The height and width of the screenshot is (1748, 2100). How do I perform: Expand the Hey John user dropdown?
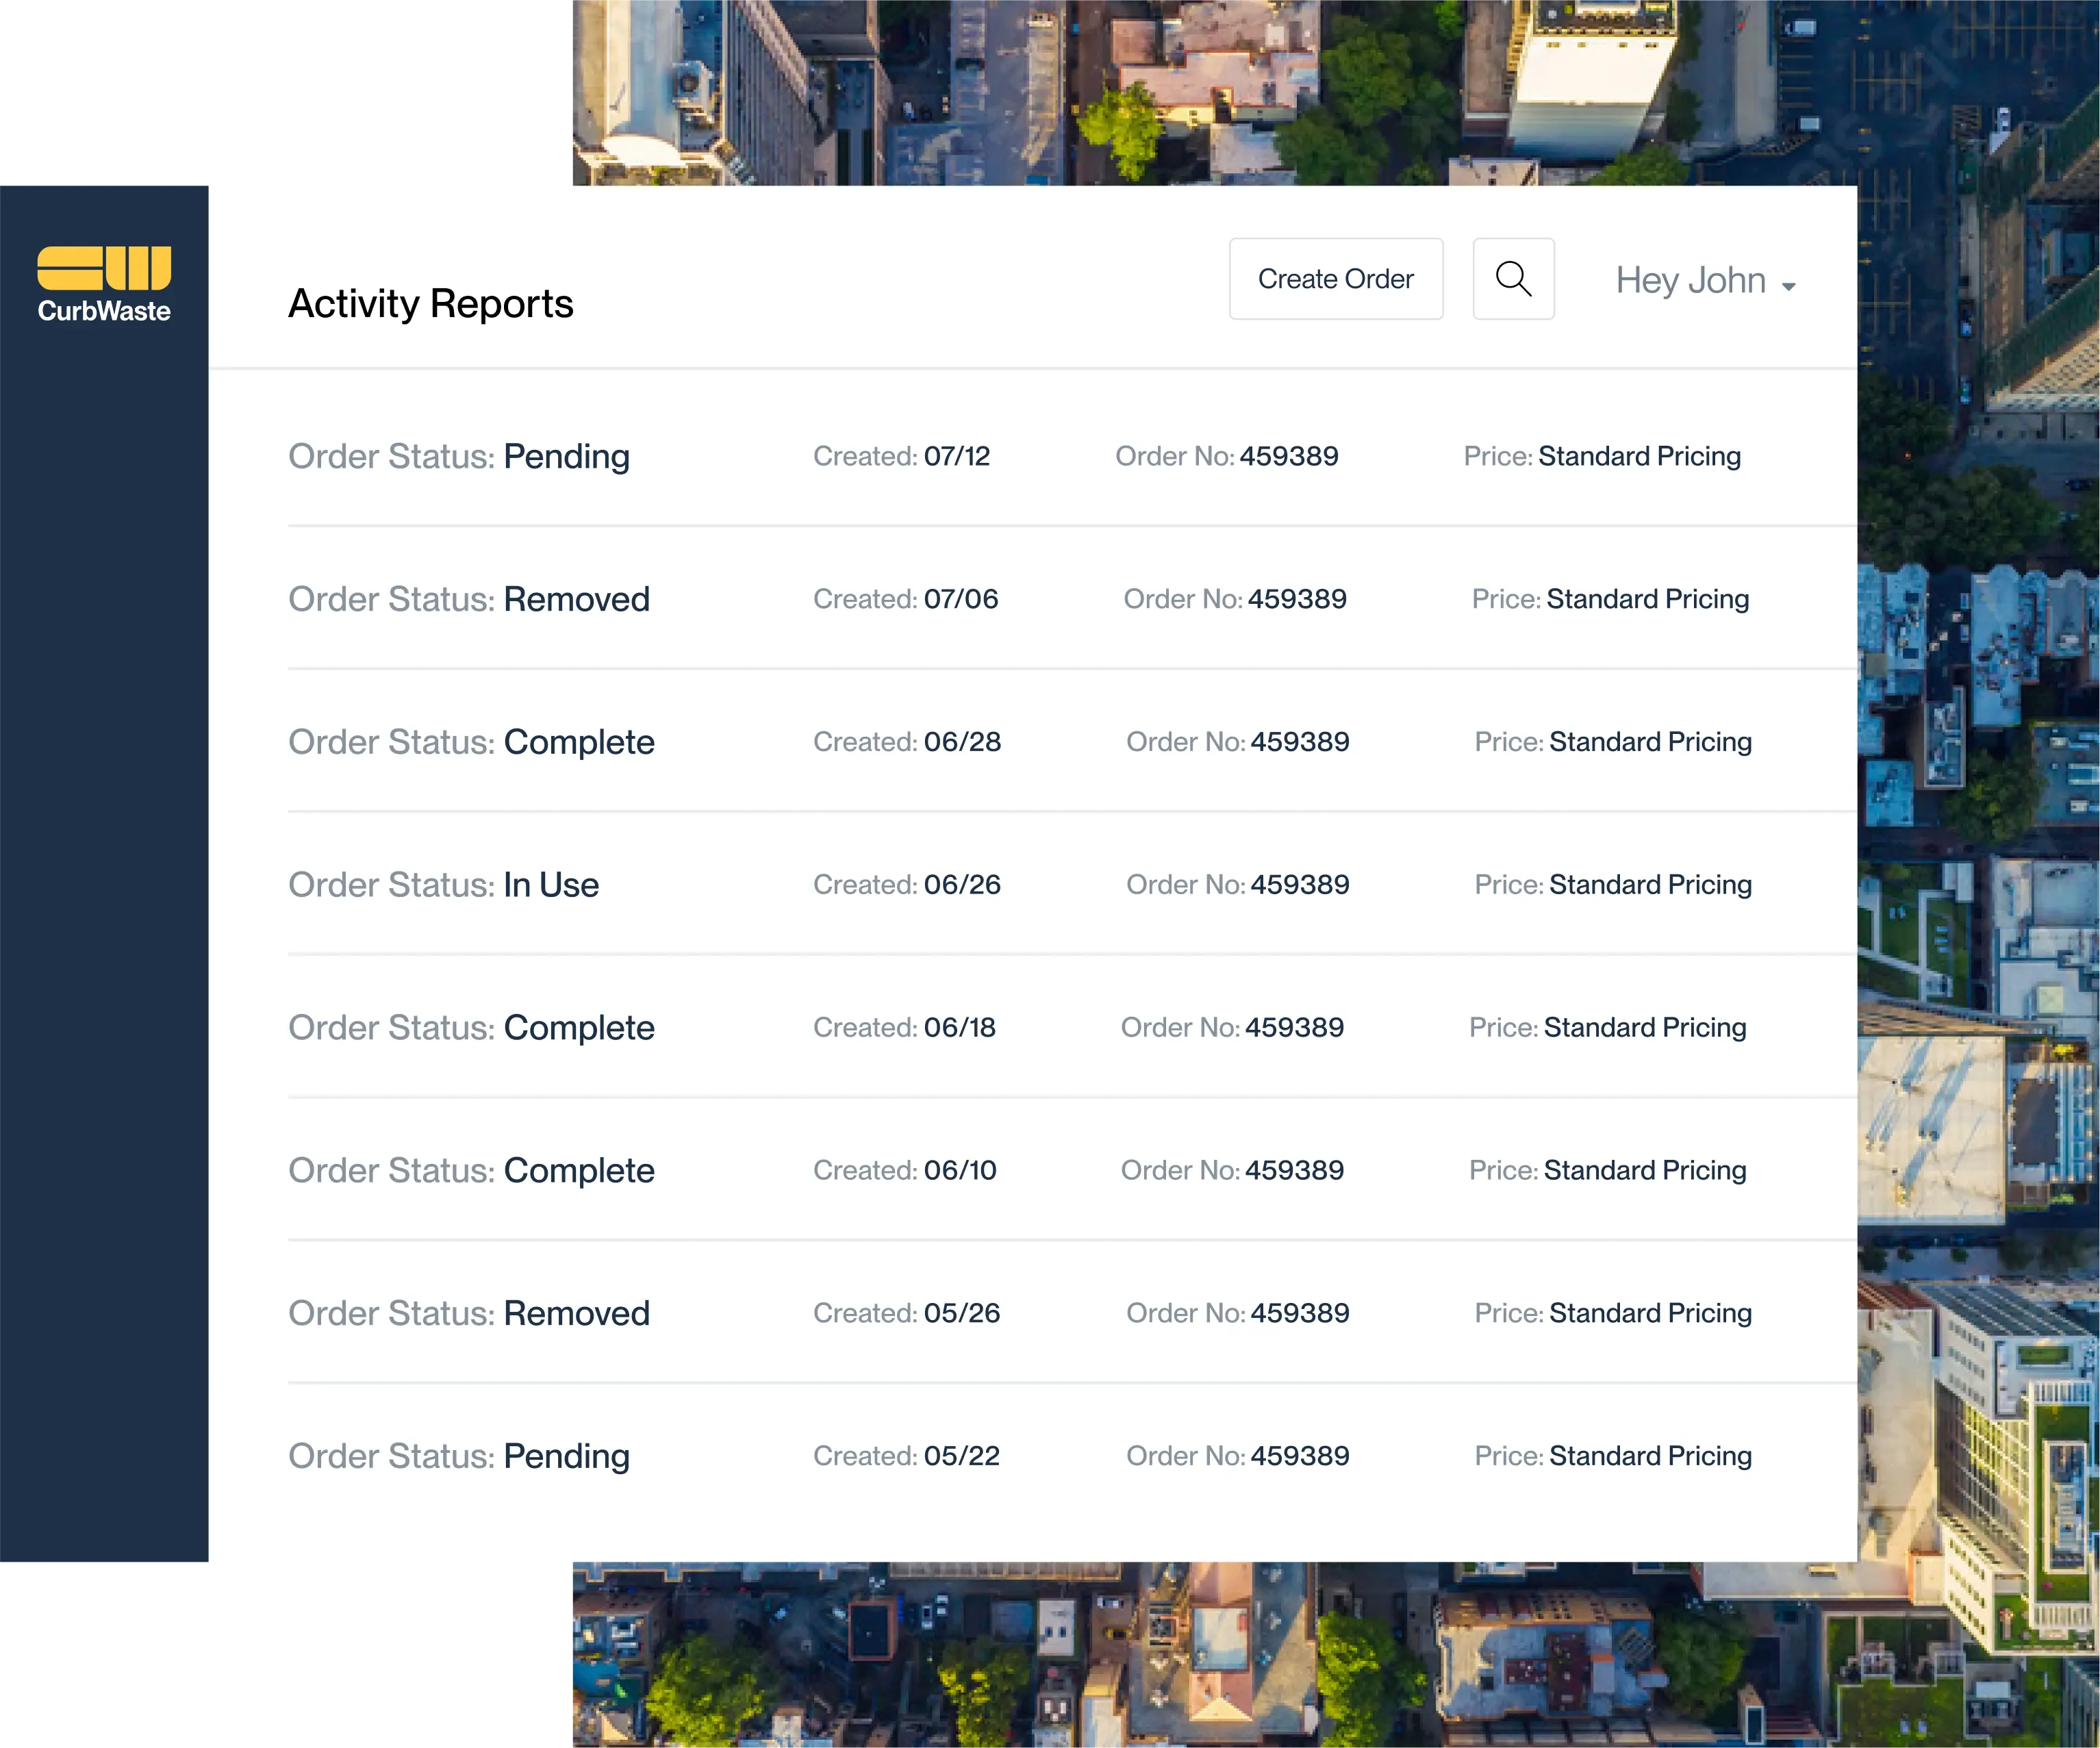point(1691,280)
